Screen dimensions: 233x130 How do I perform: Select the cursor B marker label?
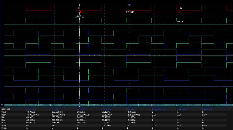click(x=181, y=8)
